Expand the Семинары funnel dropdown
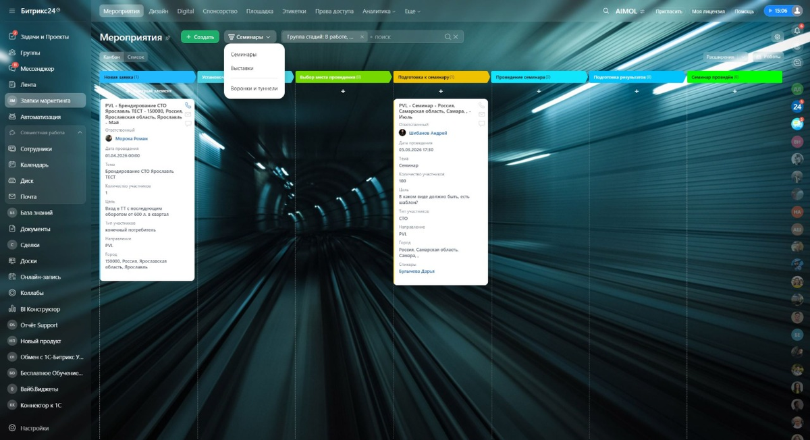810x440 pixels. [x=250, y=37]
